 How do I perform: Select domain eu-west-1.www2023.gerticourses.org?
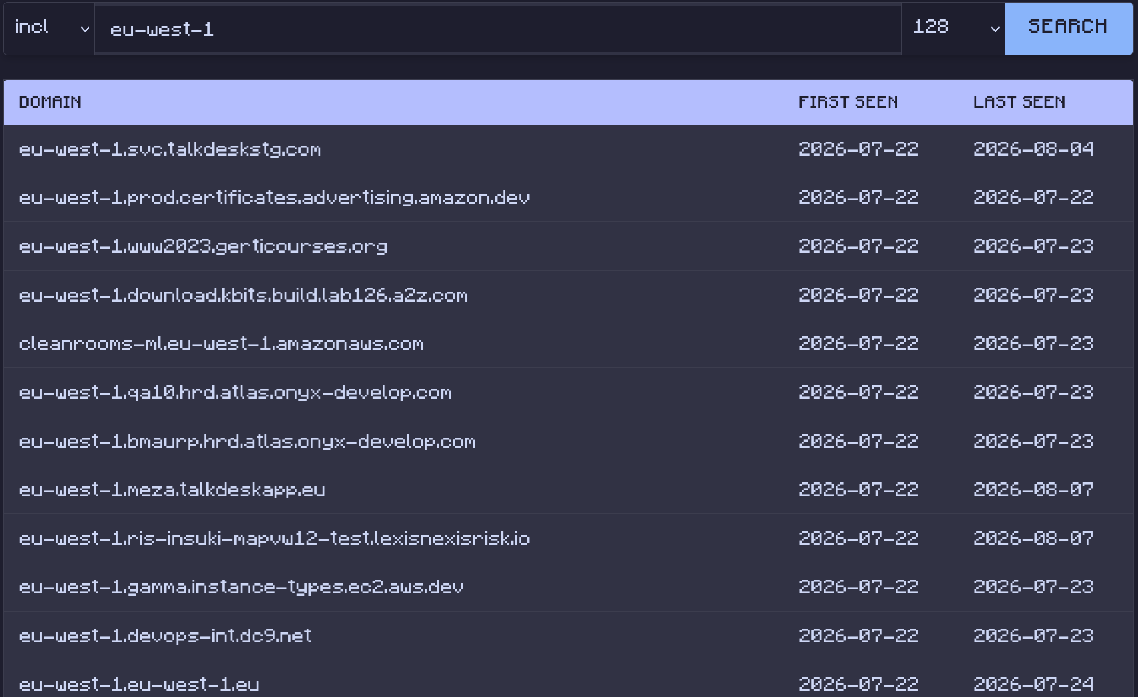coord(203,246)
